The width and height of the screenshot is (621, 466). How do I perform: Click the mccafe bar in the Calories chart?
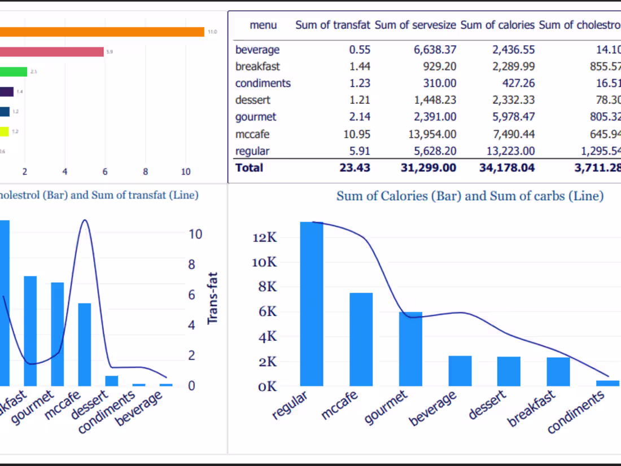click(x=361, y=339)
